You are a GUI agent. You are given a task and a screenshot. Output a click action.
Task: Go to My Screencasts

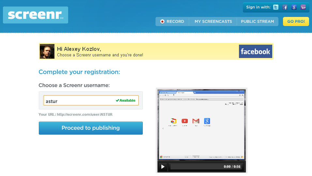(213, 22)
